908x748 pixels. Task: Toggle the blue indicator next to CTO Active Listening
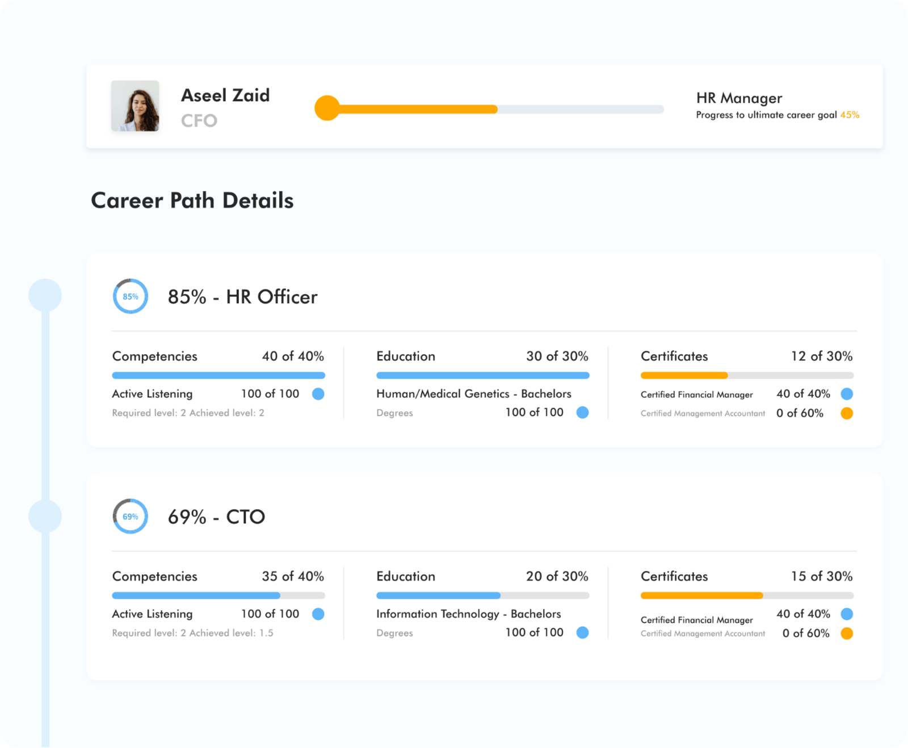(x=318, y=614)
